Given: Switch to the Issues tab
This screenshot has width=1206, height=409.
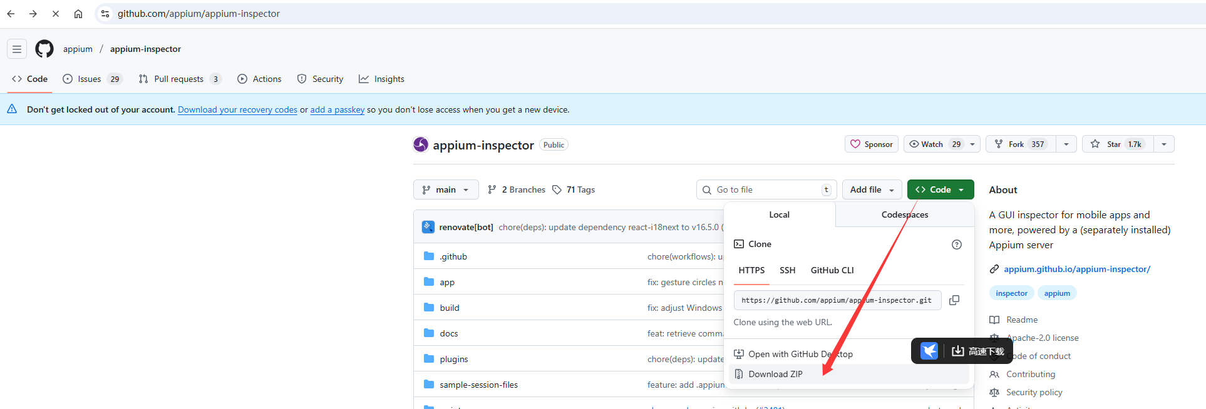Looking at the screenshot, I should [92, 79].
